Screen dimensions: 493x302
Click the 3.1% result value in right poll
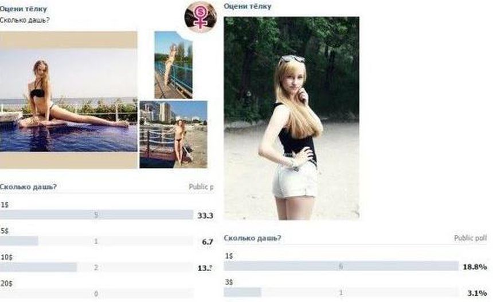tap(477, 293)
